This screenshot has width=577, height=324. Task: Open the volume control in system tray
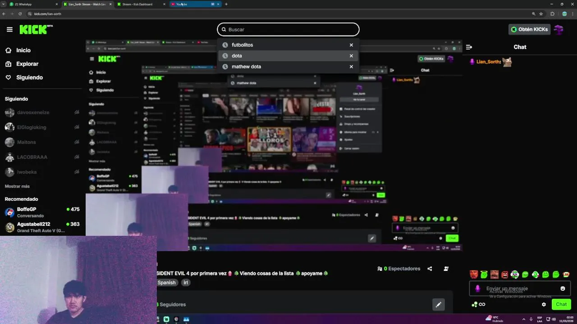(x=554, y=319)
